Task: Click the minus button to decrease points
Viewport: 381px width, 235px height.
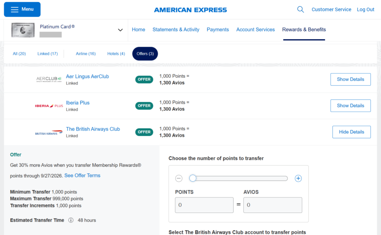Action: pos(179,178)
